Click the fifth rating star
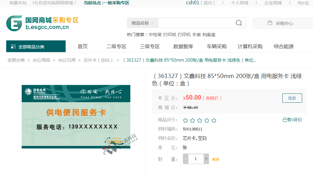The height and width of the screenshot is (177, 313). tap(214, 120)
